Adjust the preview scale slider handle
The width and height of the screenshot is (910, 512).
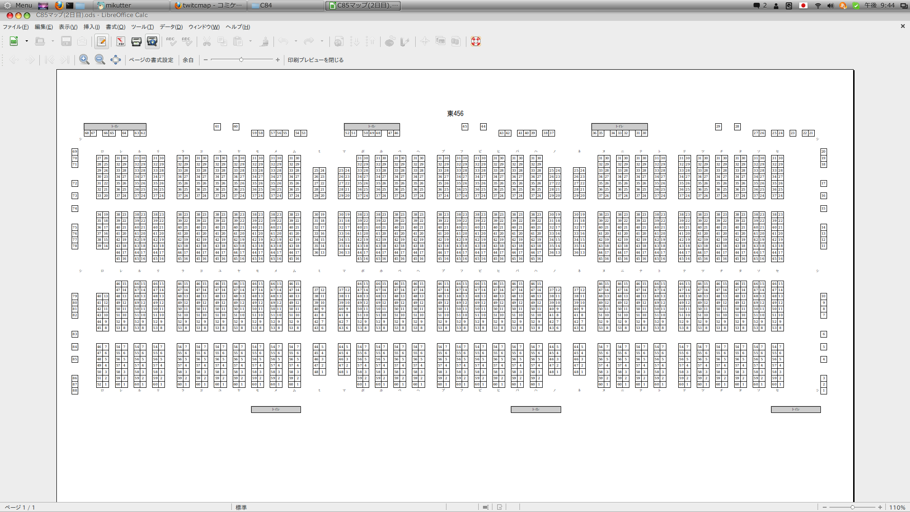[x=241, y=60]
